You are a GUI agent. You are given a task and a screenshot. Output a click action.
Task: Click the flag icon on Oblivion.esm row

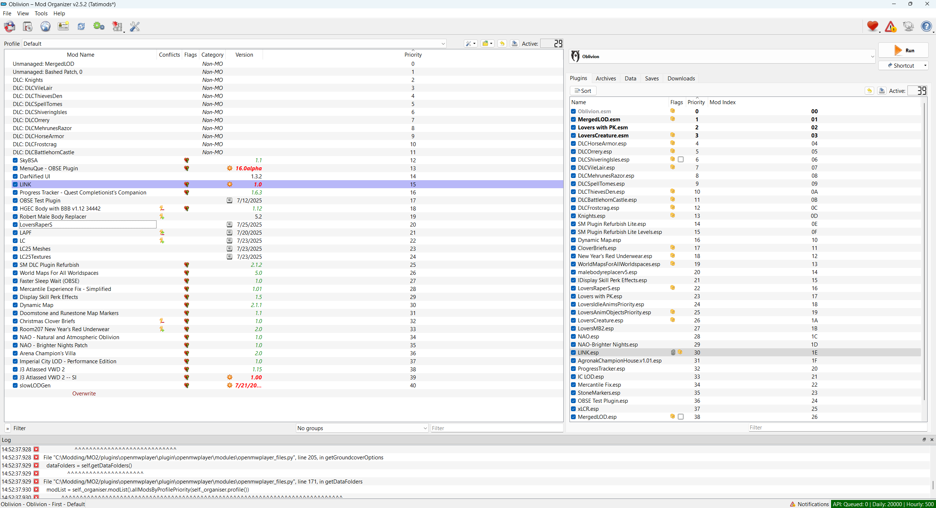[x=673, y=111]
